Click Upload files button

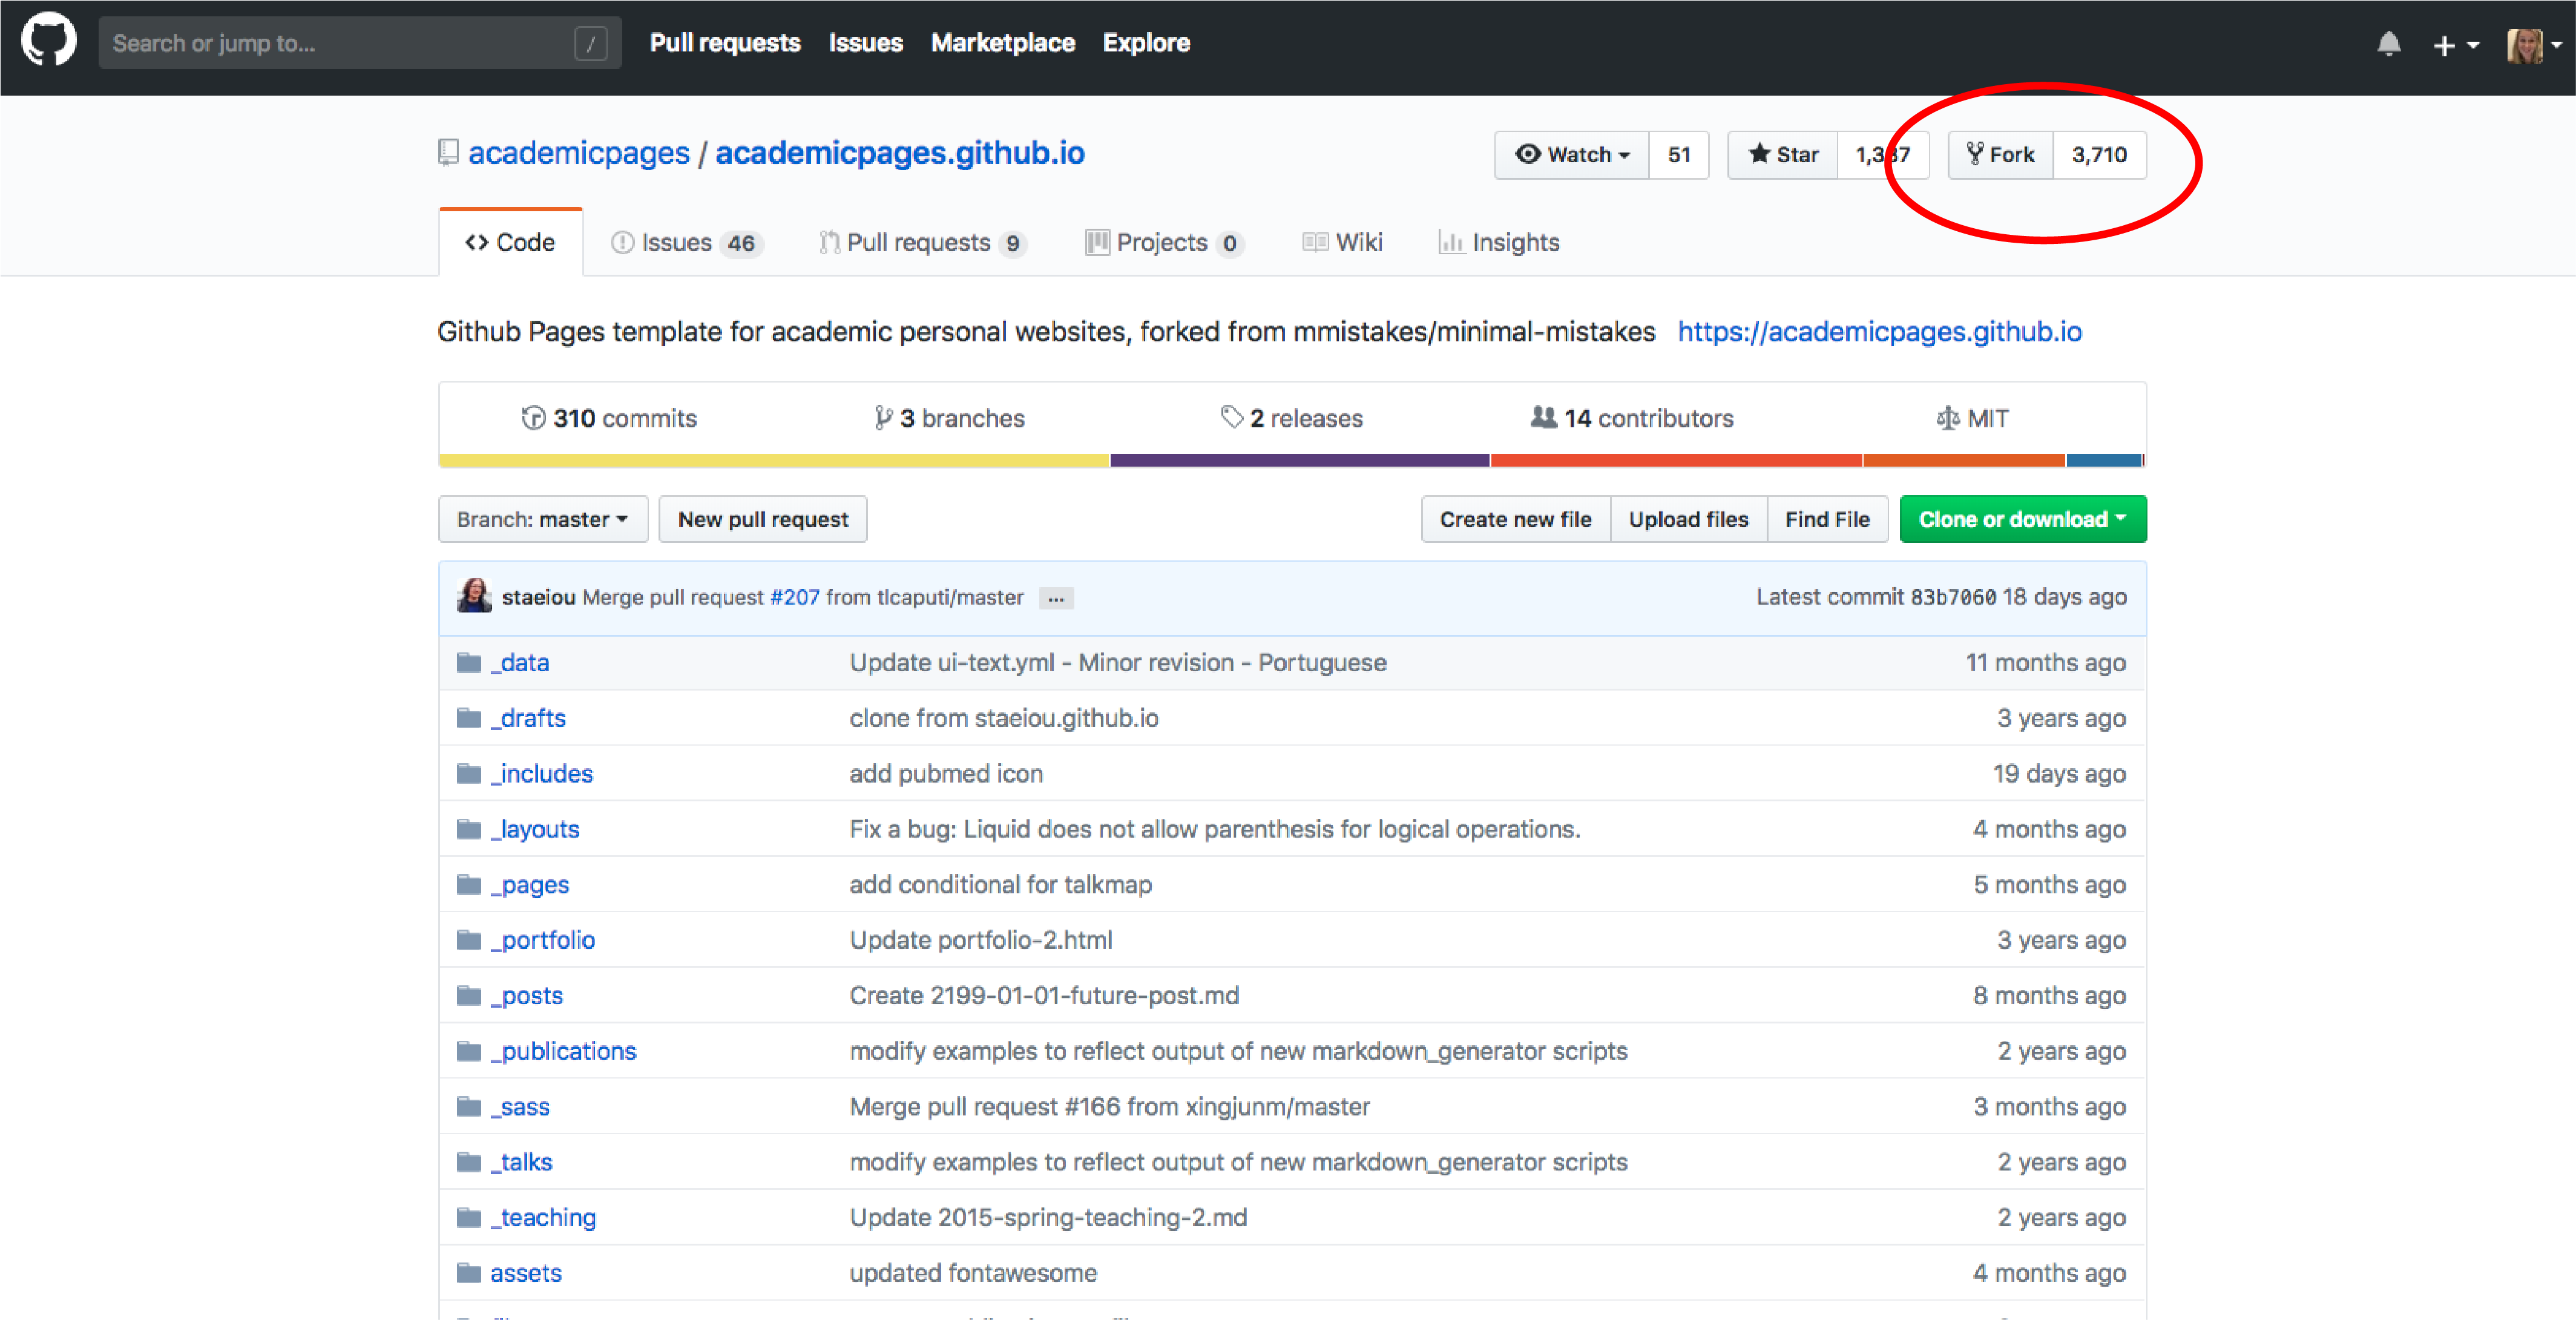point(1688,519)
